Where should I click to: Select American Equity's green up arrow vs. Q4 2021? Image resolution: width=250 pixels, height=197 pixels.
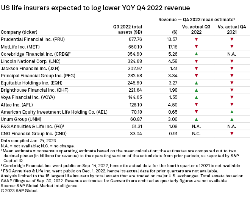(232, 112)
